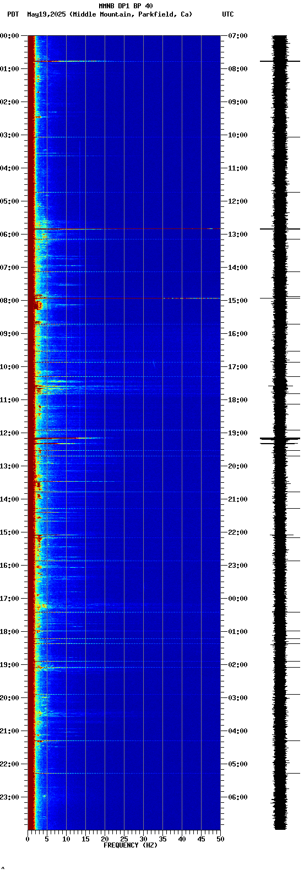Click '13:00' on the UTC time axis
The width and height of the screenshot is (304, 874).
click(238, 235)
